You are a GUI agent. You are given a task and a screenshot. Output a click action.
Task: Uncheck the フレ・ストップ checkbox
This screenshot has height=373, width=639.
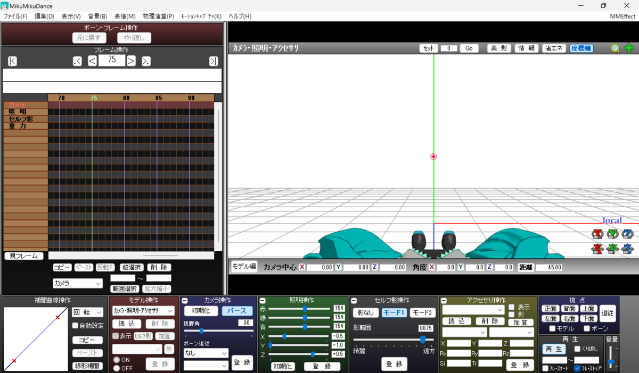click(x=577, y=368)
